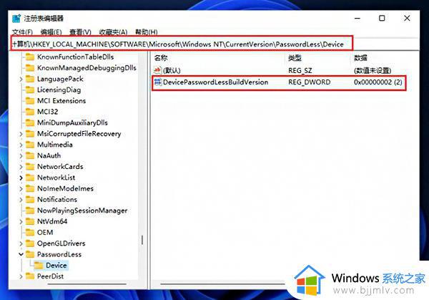This screenshot has height=300, width=429.
Task: Click the 0x00000002 (2) data cell
Action: (x=378, y=82)
